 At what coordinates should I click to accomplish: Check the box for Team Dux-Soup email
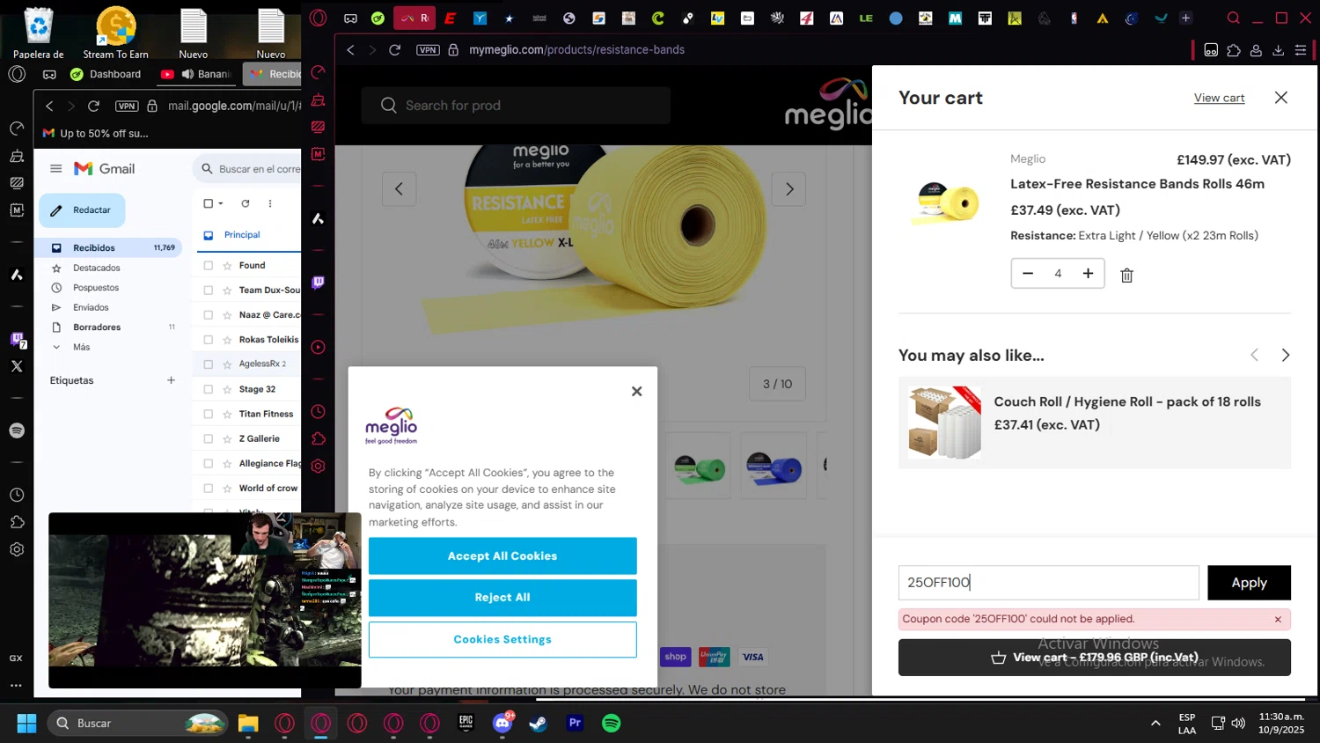tap(209, 290)
